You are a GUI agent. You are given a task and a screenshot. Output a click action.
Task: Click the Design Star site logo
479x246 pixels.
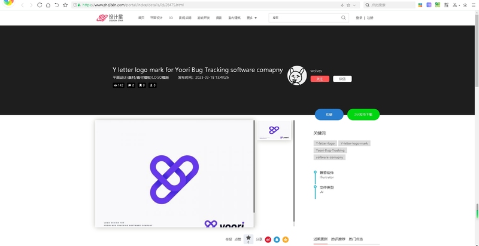[110, 18]
